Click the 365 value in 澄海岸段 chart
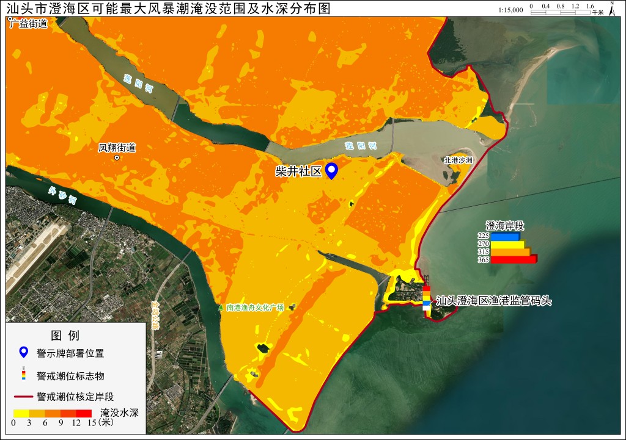The width and height of the screenshot is (626, 440). tap(483, 260)
